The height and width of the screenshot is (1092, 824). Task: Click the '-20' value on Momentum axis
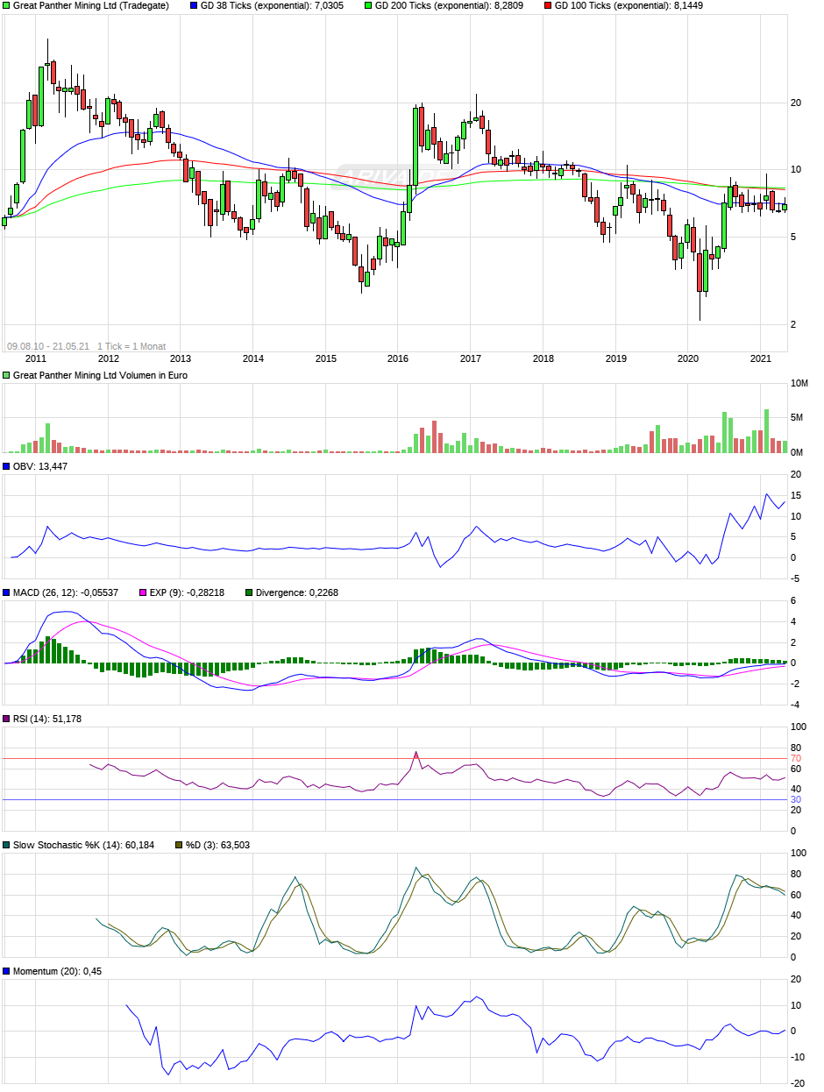(x=798, y=1083)
